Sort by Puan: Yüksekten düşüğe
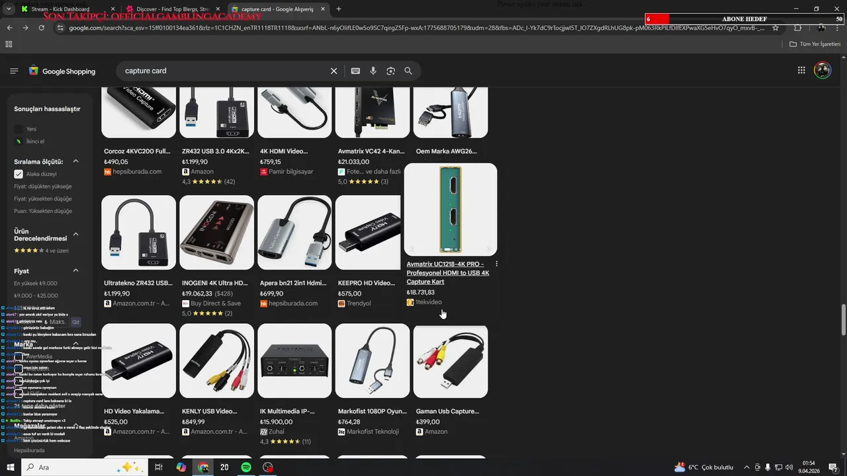Image resolution: width=847 pixels, height=476 pixels. 43,212
